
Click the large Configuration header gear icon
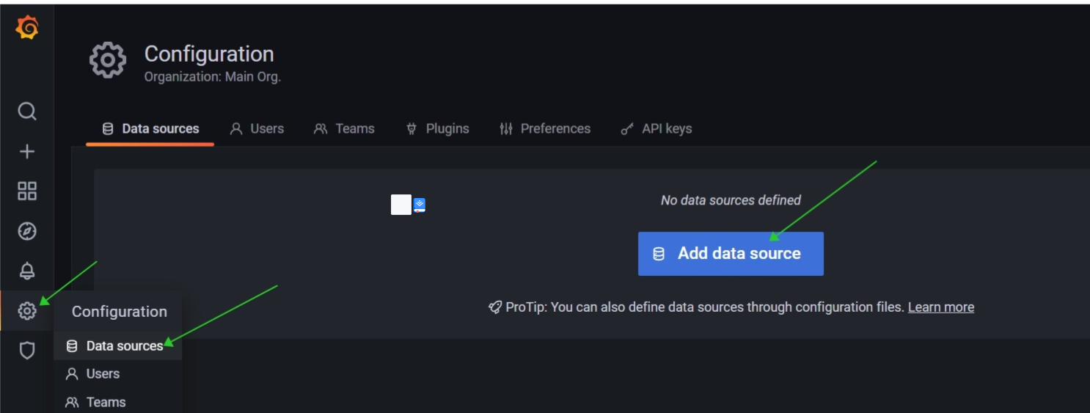(108, 60)
